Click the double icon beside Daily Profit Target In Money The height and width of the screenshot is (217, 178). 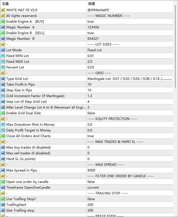coord(3,130)
